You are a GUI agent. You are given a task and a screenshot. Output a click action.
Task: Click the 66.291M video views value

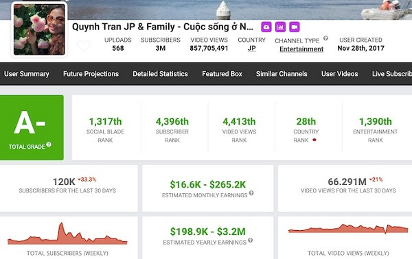click(347, 182)
